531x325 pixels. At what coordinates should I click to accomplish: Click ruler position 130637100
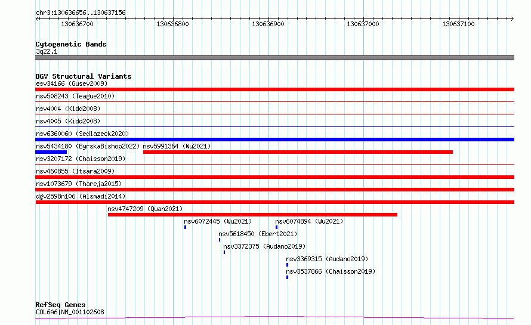459,24
